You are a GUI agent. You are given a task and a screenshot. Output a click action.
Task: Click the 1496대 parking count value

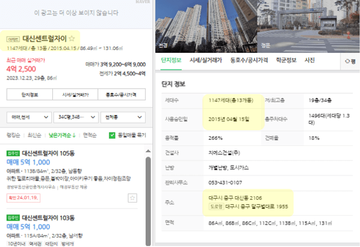click(x=329, y=119)
